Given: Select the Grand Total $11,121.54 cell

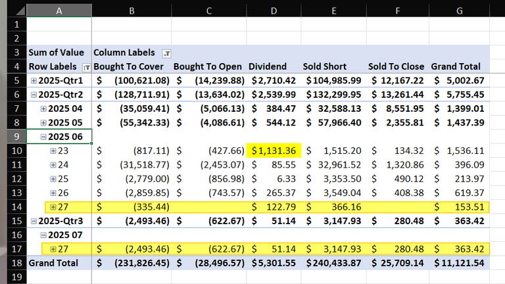Looking at the screenshot, I should click(x=459, y=263).
